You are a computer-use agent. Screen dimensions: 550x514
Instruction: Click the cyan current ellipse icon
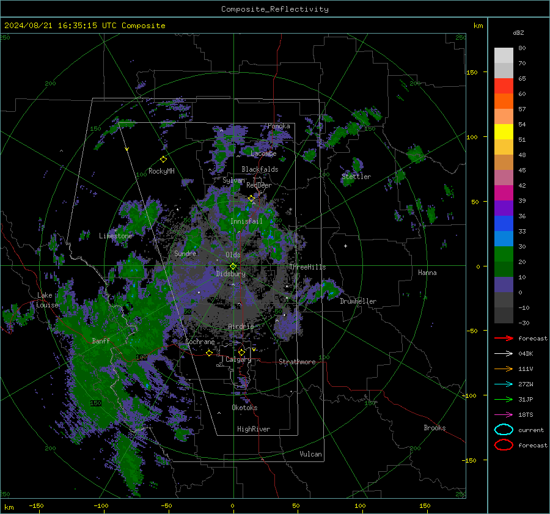[504, 430]
